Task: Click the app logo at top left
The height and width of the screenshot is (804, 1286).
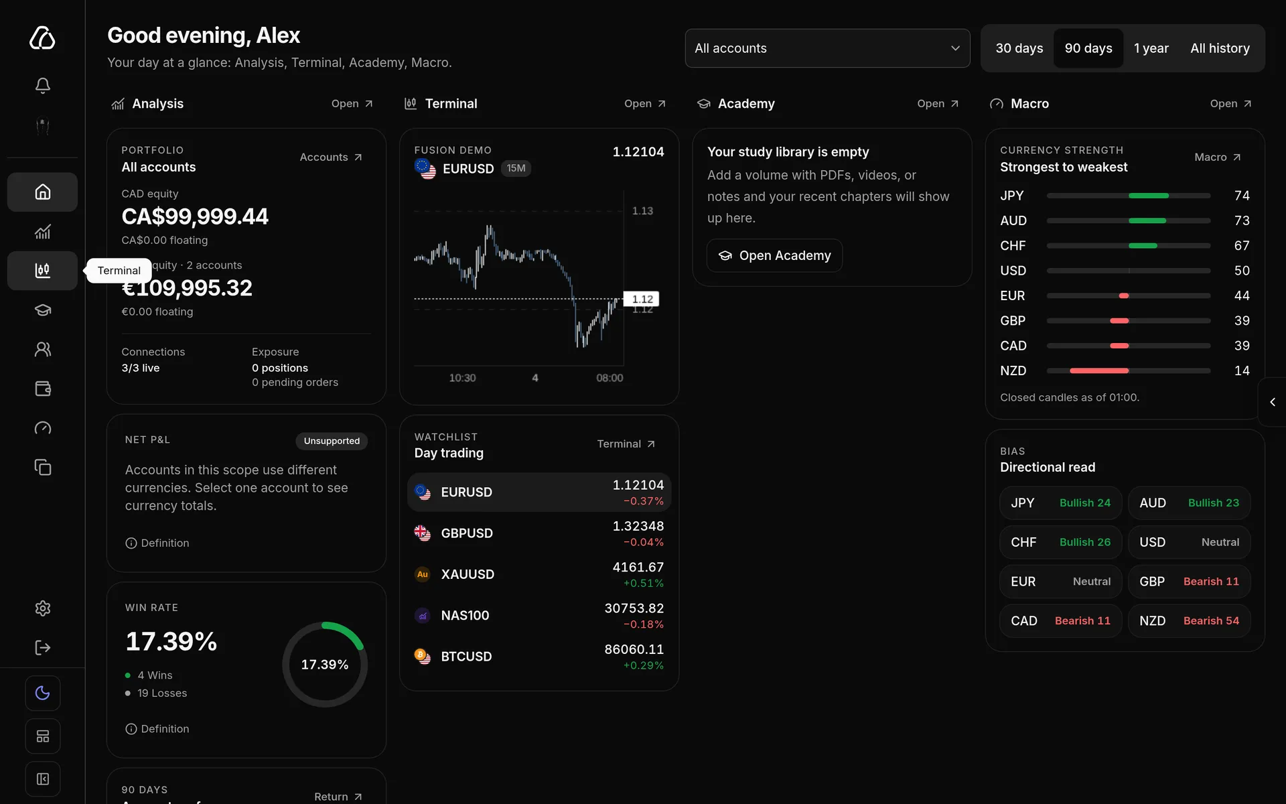Action: tap(42, 38)
